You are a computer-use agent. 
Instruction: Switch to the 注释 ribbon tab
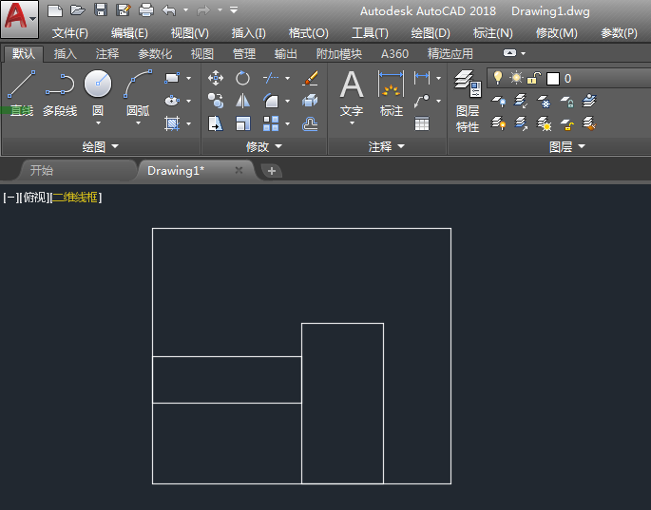(x=107, y=54)
